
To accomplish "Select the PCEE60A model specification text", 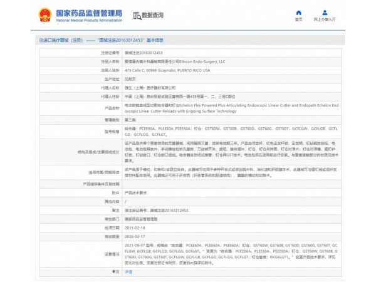I will pyautogui.click(x=231, y=132).
